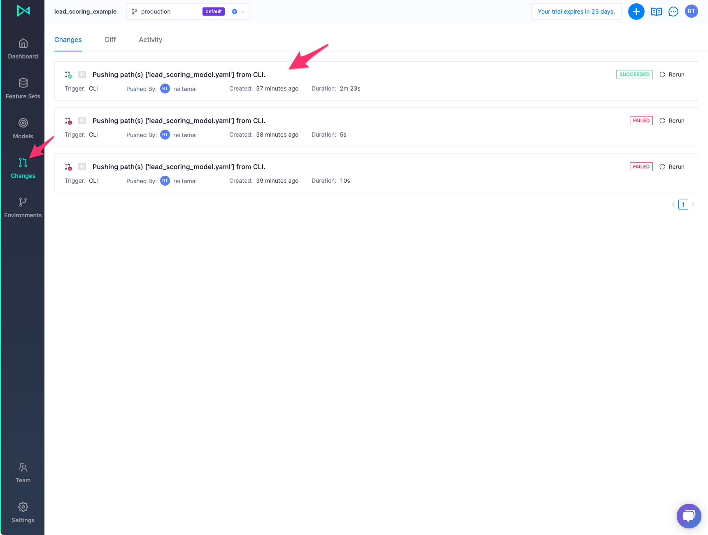708x535 pixels.
Task: Open Environments from the sidebar
Action: pos(23,208)
